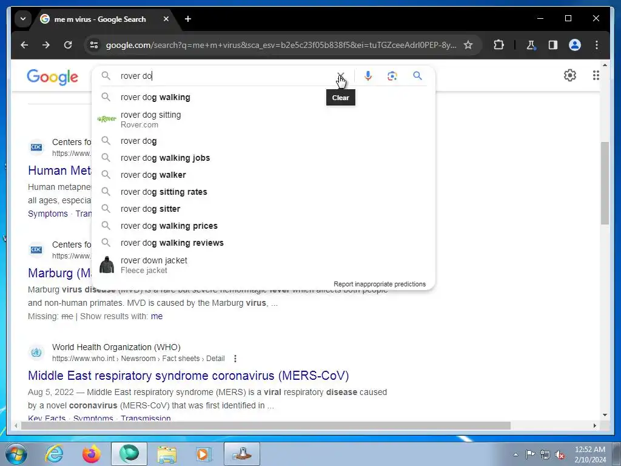The width and height of the screenshot is (621, 466).
Task: Open Chrome Labs flask icon
Action: point(531,45)
